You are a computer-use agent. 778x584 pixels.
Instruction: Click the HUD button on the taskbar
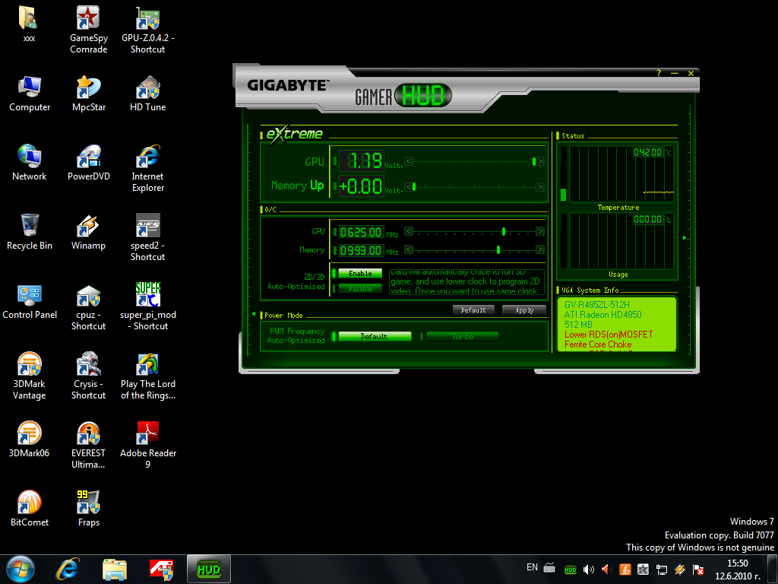coord(209,569)
